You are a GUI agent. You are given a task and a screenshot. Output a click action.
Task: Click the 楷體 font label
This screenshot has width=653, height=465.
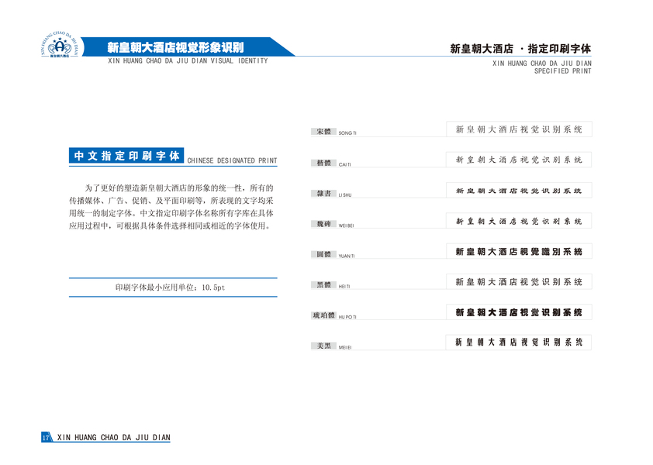tap(323, 163)
